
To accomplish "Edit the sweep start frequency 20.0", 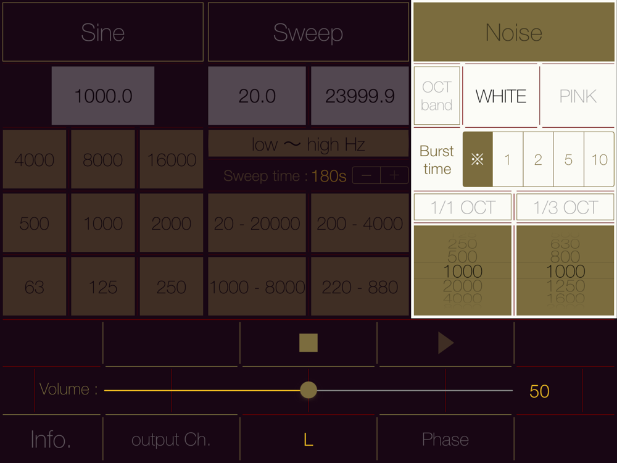I will [257, 96].
